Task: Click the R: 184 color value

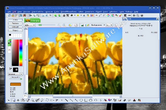Action: (x=13, y=88)
